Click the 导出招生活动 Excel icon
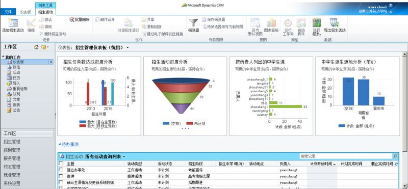408x189 pixels. point(335,22)
